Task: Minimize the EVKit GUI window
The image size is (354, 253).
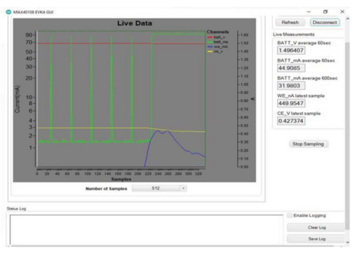Action: tap(308, 11)
